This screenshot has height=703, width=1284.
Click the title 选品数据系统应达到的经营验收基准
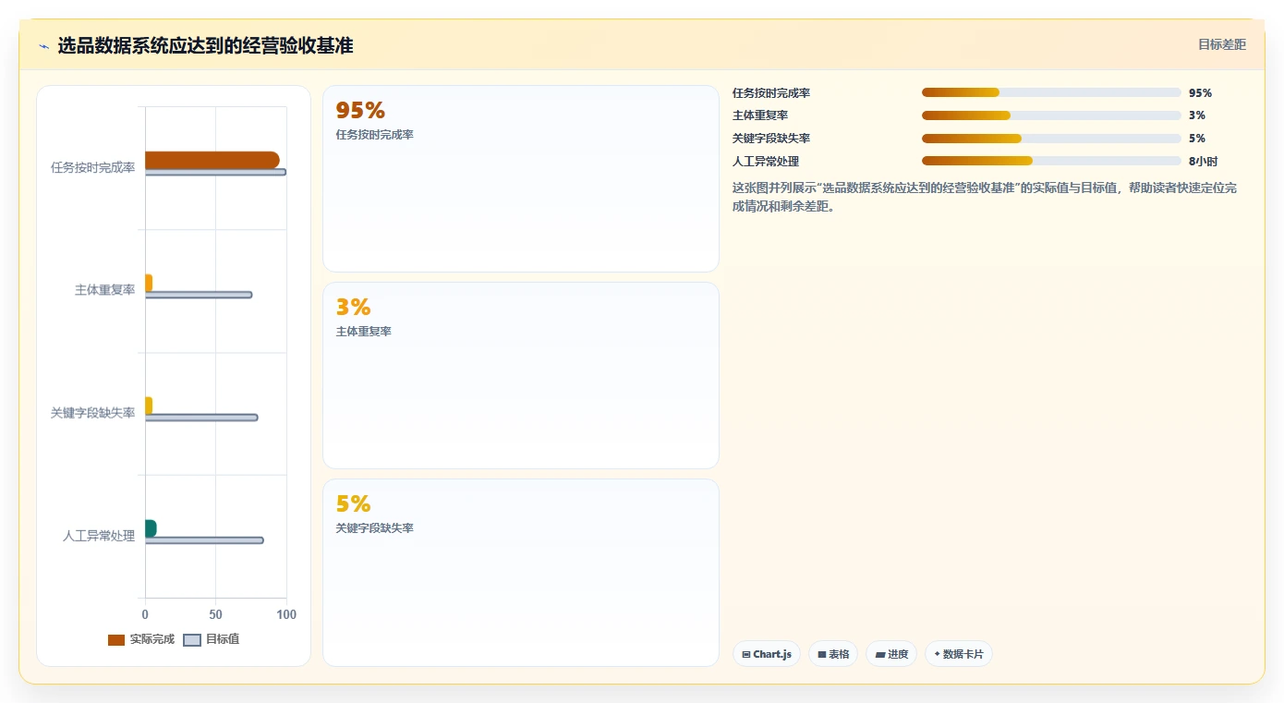pos(205,45)
